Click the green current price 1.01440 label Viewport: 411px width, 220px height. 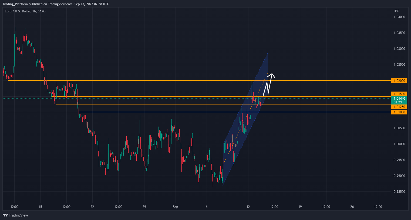pos(399,100)
